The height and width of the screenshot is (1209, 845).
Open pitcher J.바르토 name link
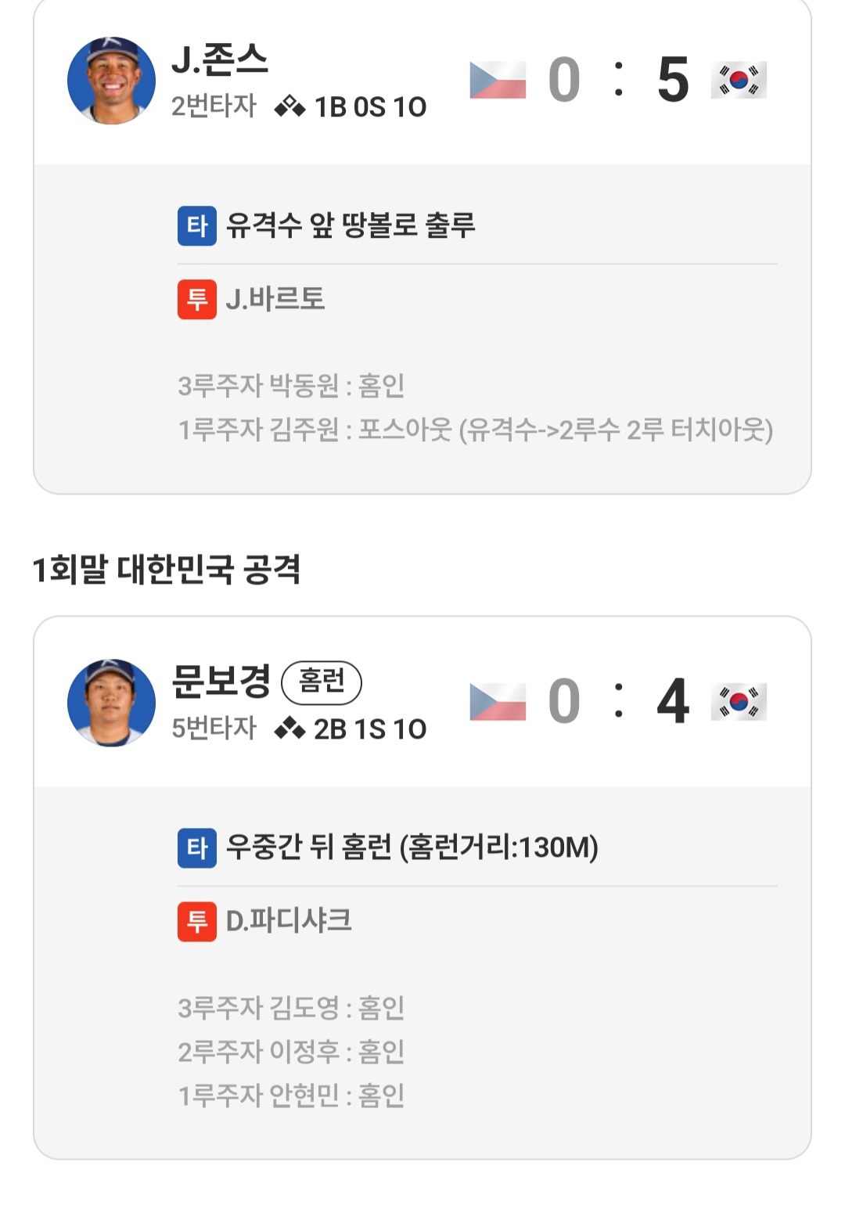(275, 299)
